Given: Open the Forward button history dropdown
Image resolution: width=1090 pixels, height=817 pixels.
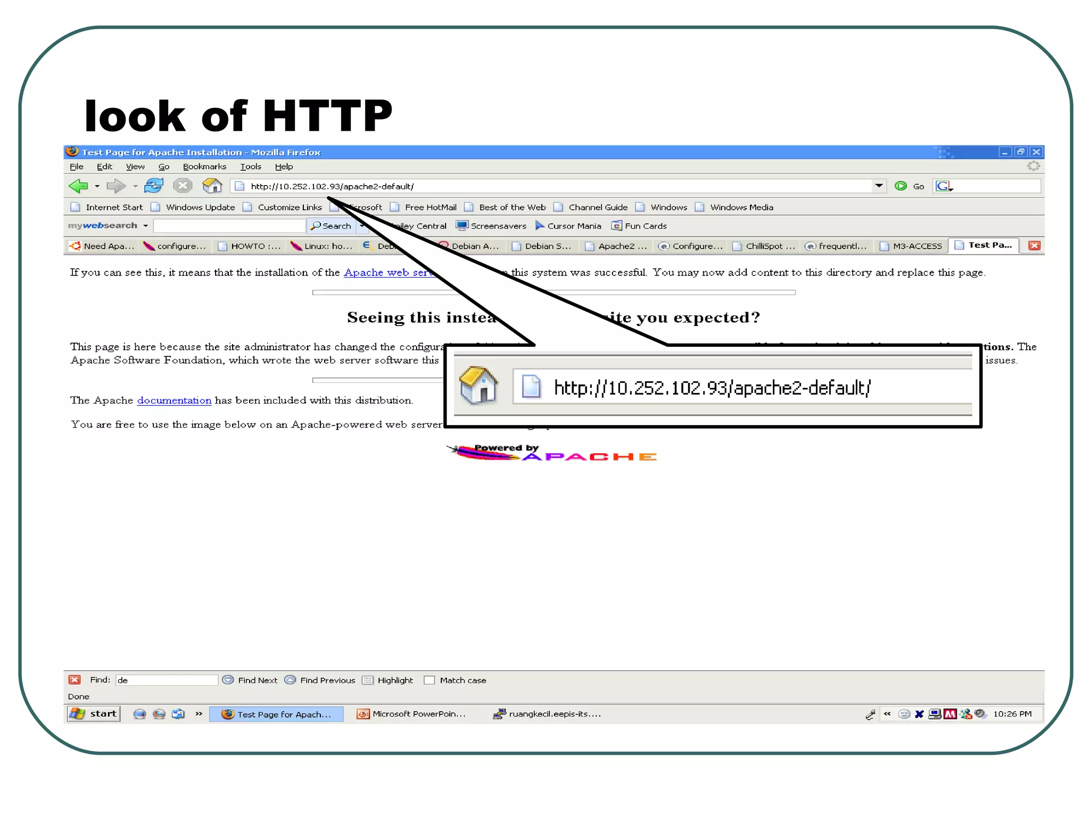Looking at the screenshot, I should tap(135, 186).
